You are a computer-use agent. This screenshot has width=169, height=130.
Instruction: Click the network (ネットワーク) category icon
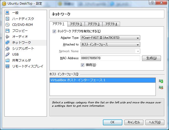pos(7,43)
